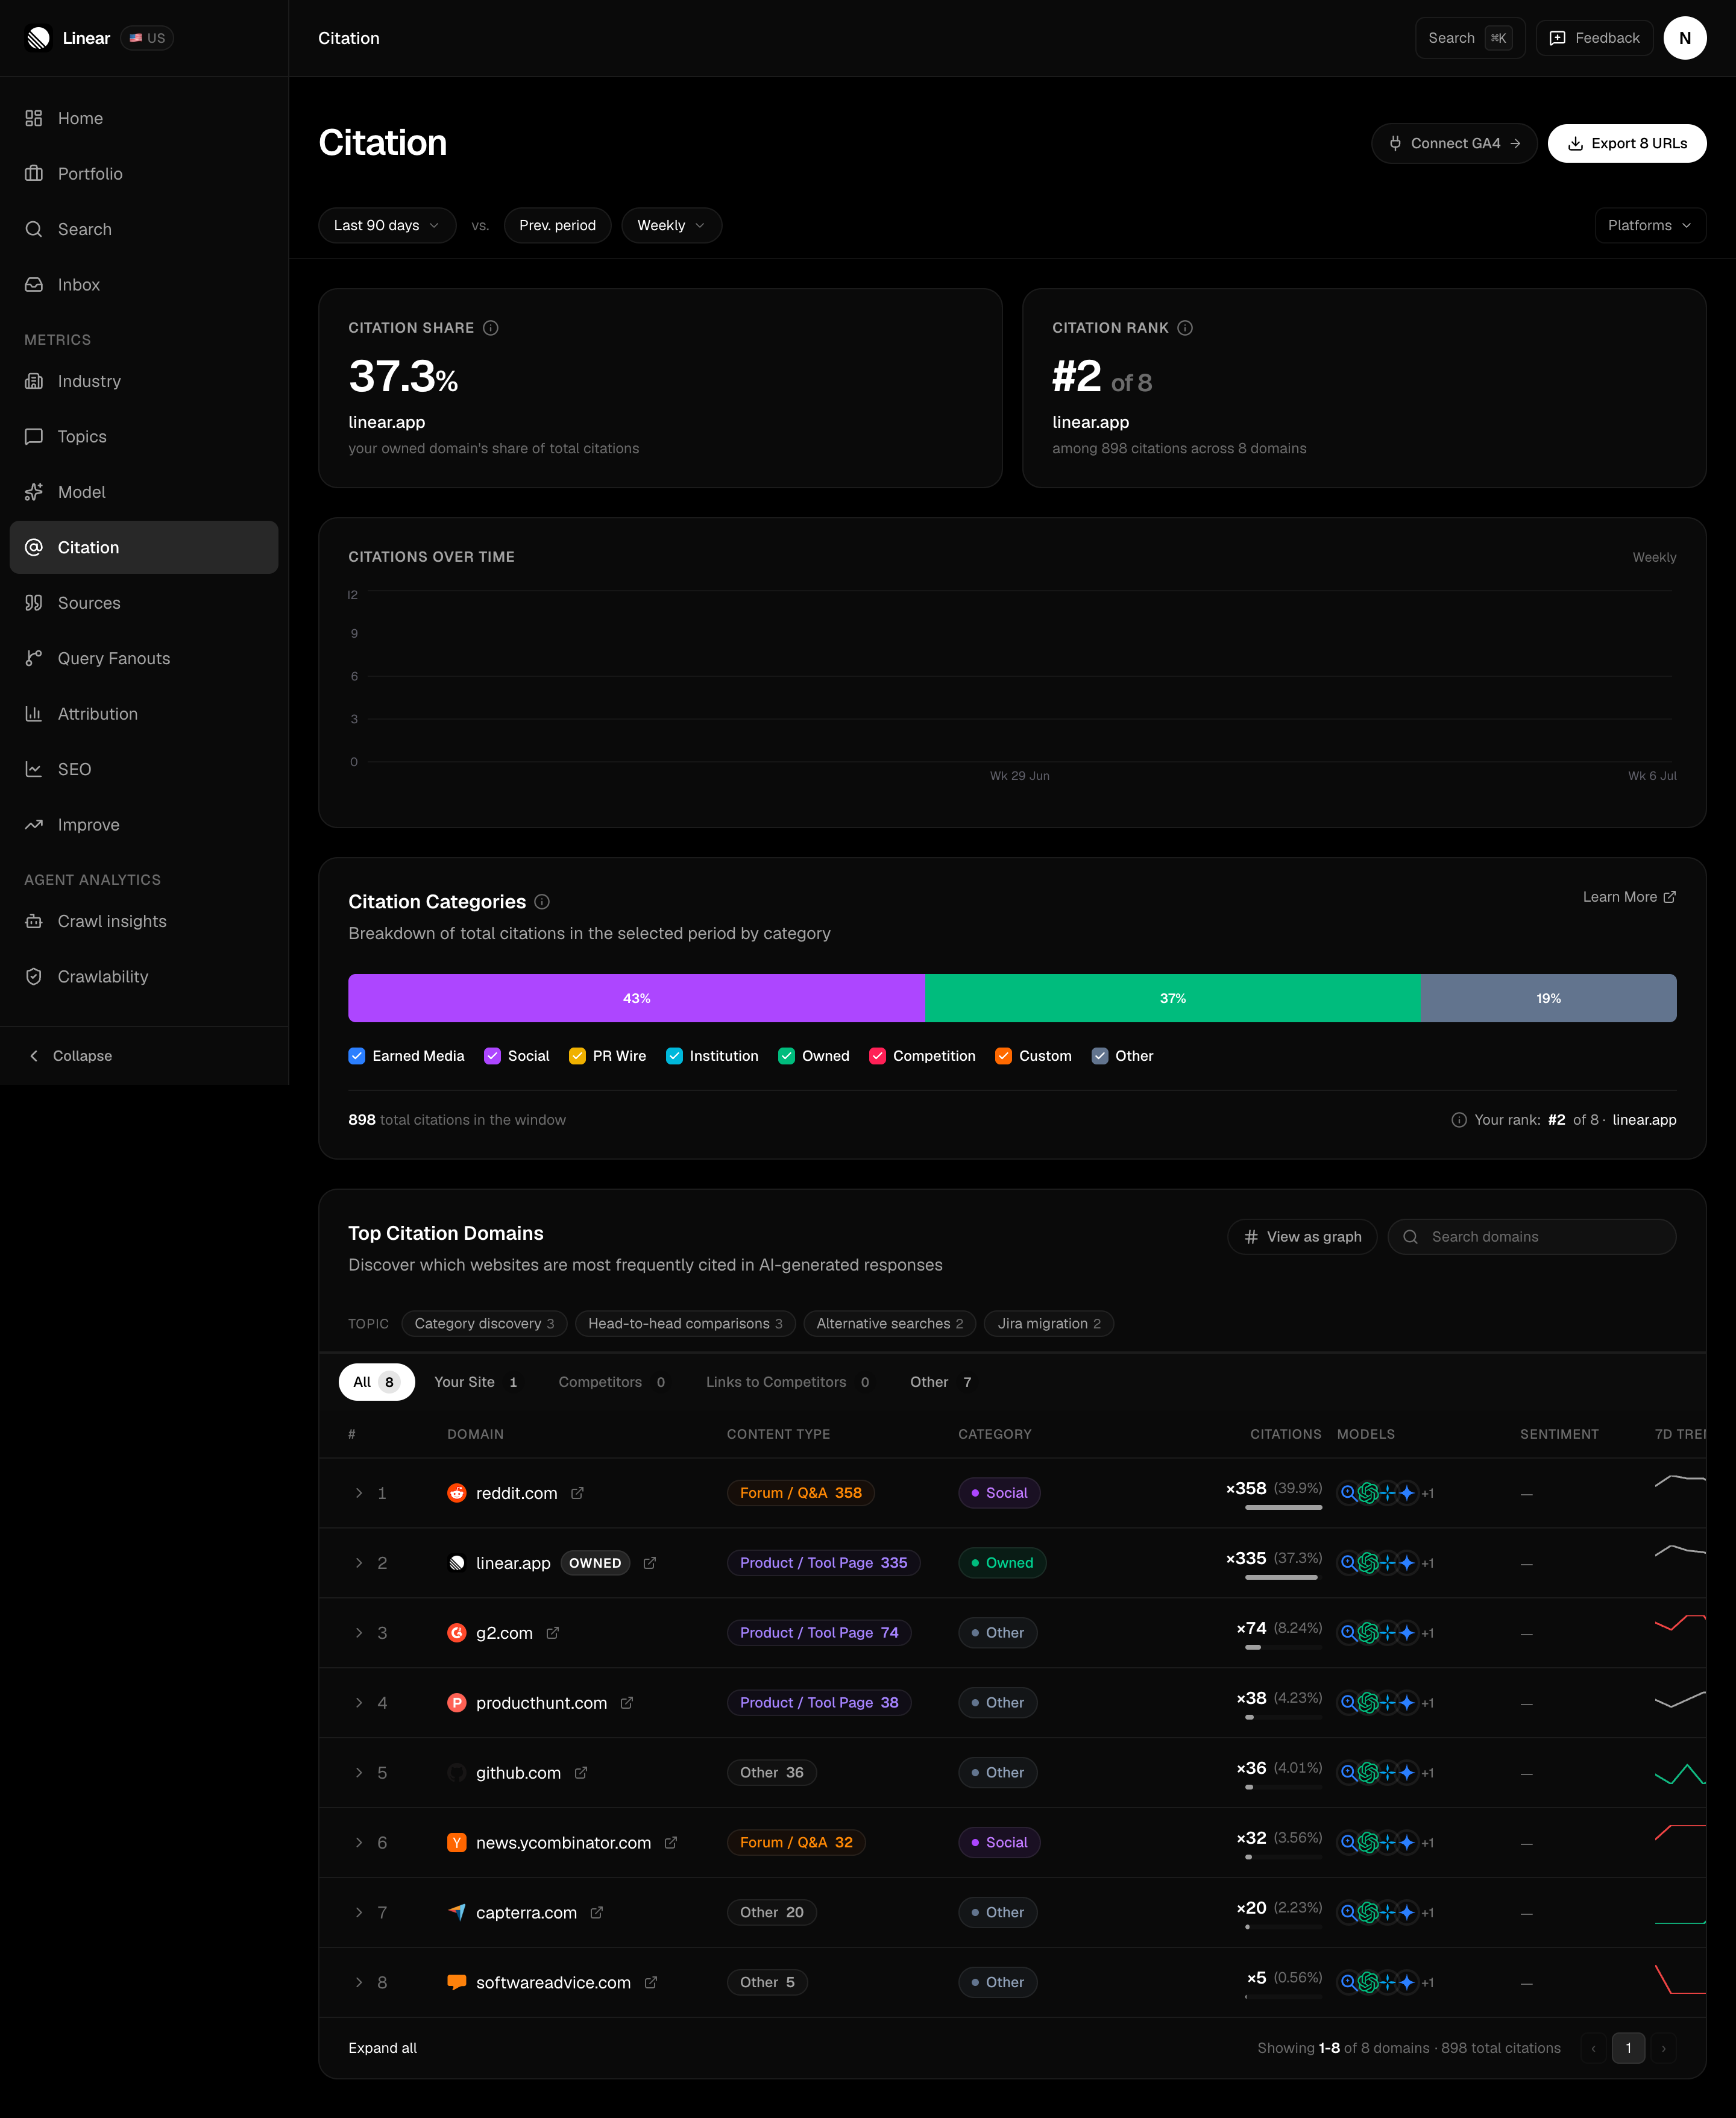Toggle the Institution category checkbox
This screenshot has width=1736, height=2118.
(x=674, y=1056)
